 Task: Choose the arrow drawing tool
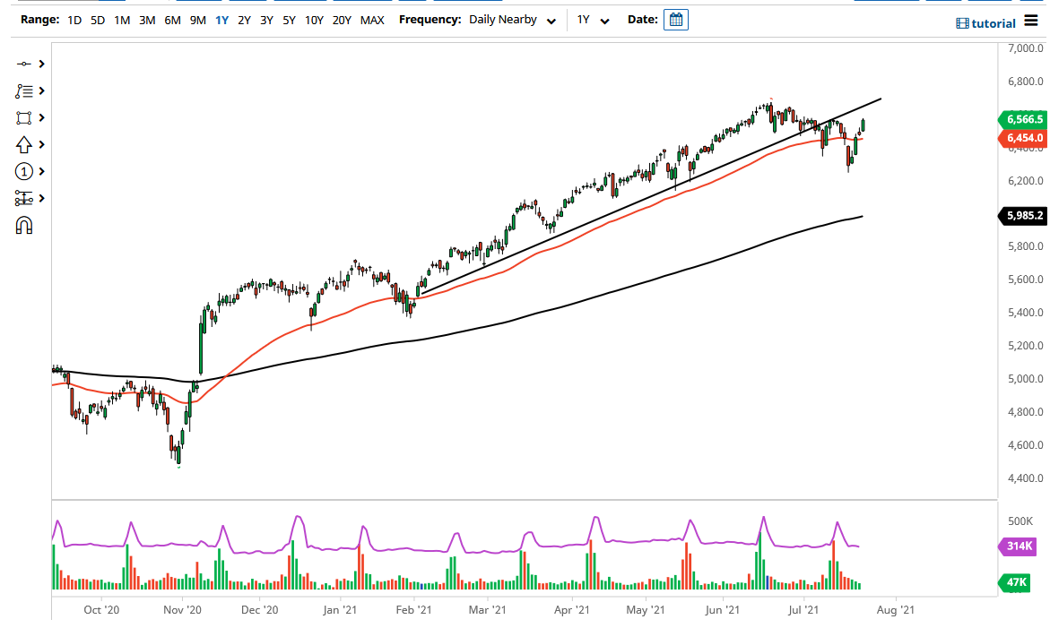click(24, 144)
